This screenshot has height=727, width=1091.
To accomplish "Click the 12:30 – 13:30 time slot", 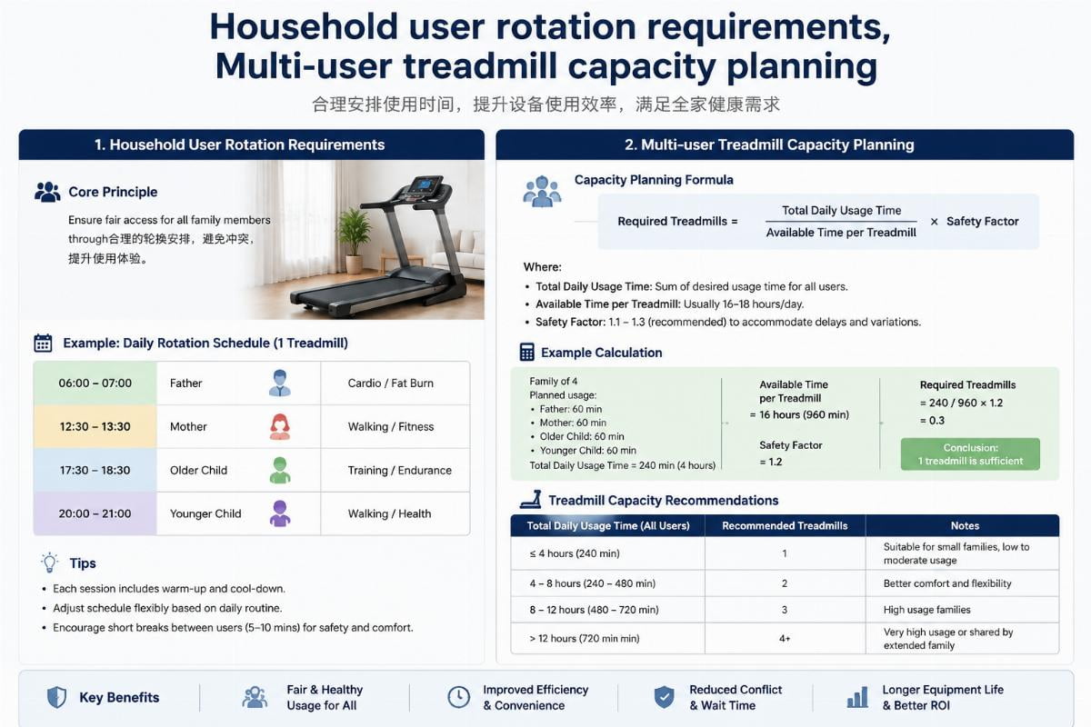I will pos(95,426).
